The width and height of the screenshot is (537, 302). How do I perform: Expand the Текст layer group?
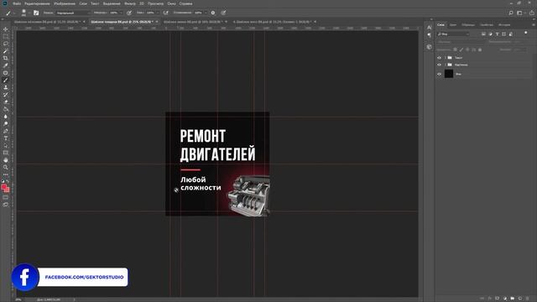(446, 58)
